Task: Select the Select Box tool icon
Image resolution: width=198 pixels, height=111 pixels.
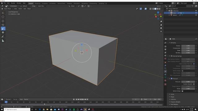Action: click(3, 13)
